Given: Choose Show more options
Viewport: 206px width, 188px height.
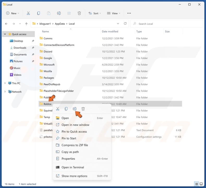Looking at the screenshot, I should (82, 176).
